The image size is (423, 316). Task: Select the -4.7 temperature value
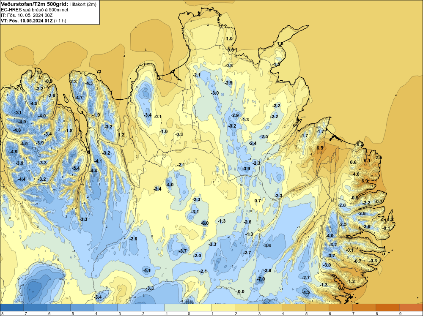click(x=79, y=98)
